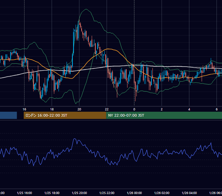Viewport: 222px width, 196px height.
Task: Click the 1/25 18:00 date label
Action: (52, 193)
